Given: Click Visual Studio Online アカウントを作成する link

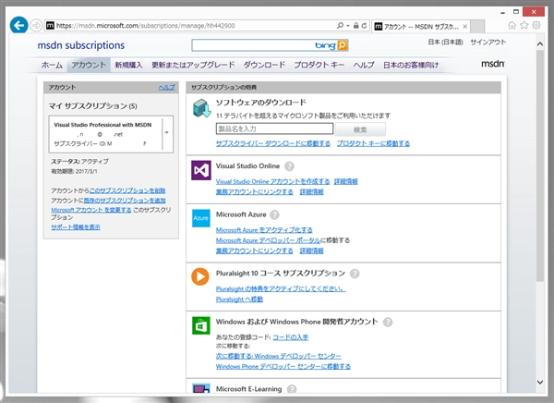Looking at the screenshot, I should pyautogui.click(x=272, y=181).
